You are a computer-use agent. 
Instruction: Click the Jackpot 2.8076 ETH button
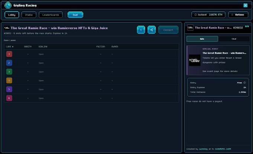click(208, 14)
